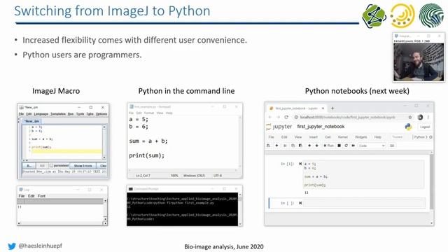The height and width of the screenshot is (252, 448).
Task: Open Help menu in Notepad
Action: coord(169,113)
